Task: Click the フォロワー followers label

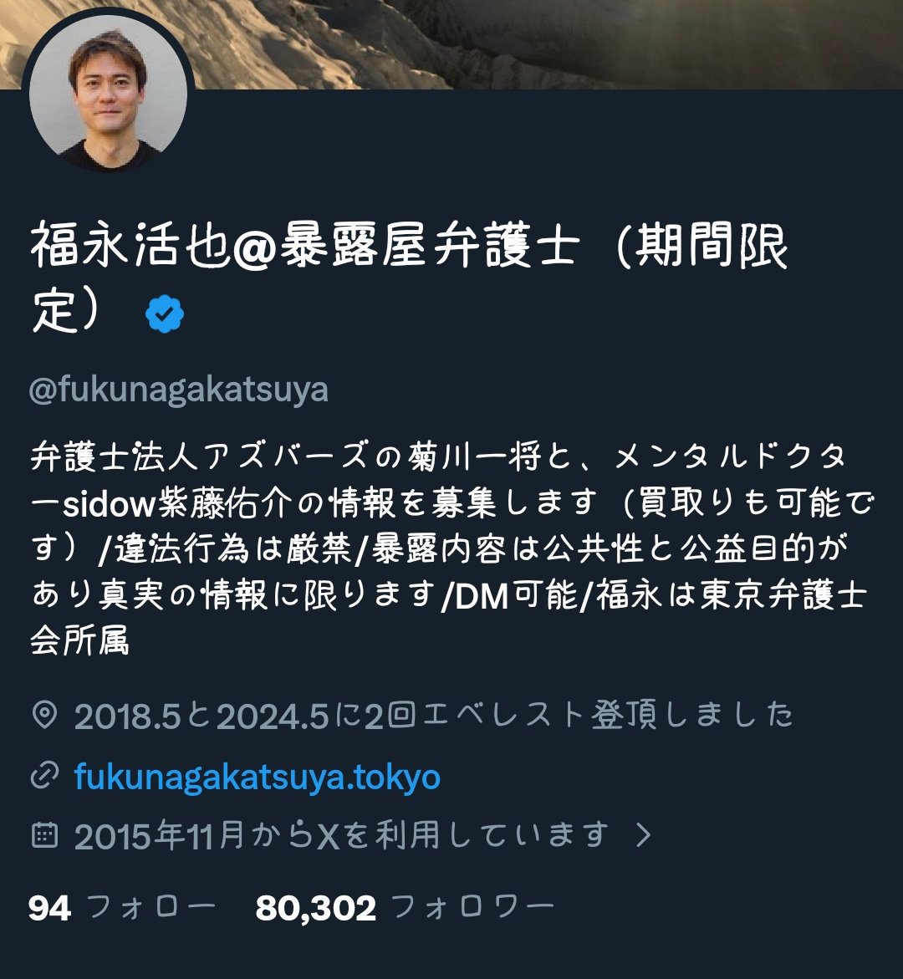Action: (x=474, y=906)
